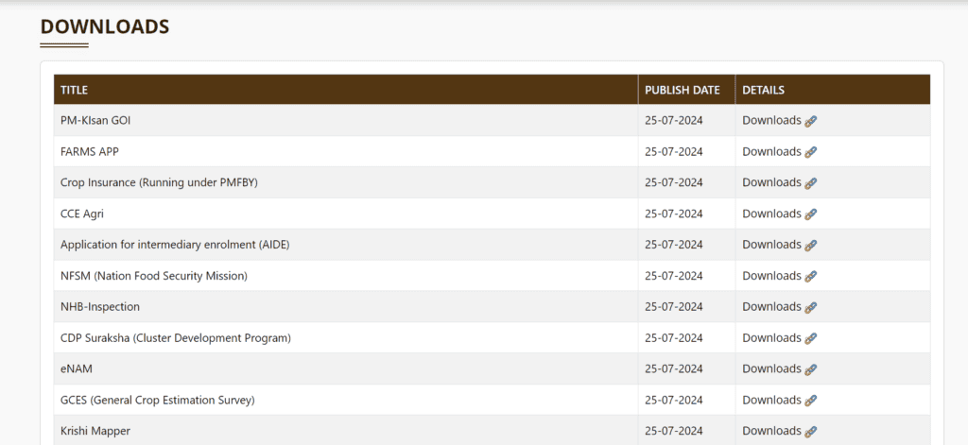Image resolution: width=968 pixels, height=445 pixels.
Task: Click chain link icon in Krishi Mapper row
Action: (810, 432)
